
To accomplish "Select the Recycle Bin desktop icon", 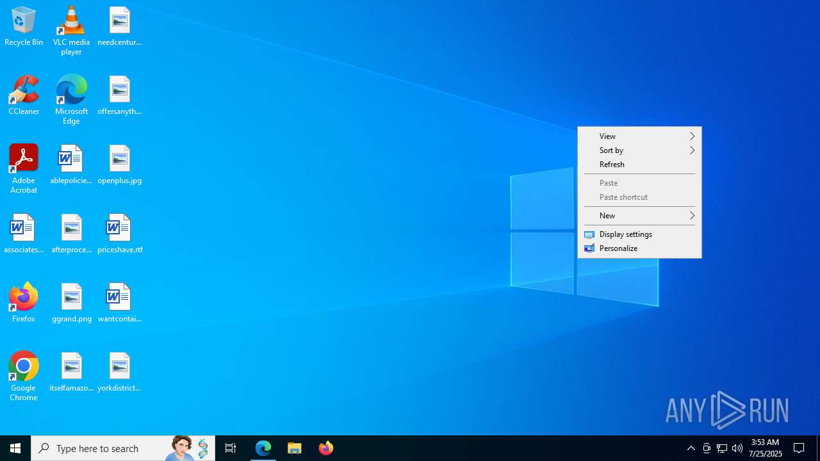I will pyautogui.click(x=24, y=27).
